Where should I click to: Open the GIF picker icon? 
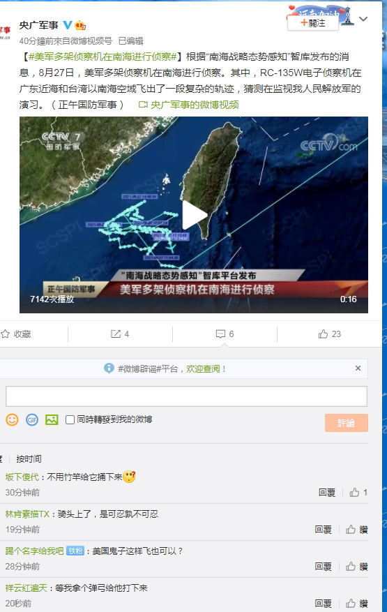click(x=32, y=419)
